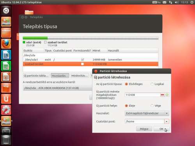195x146 pixels.
Task: Click the Módosítás button
Action: 80,76
